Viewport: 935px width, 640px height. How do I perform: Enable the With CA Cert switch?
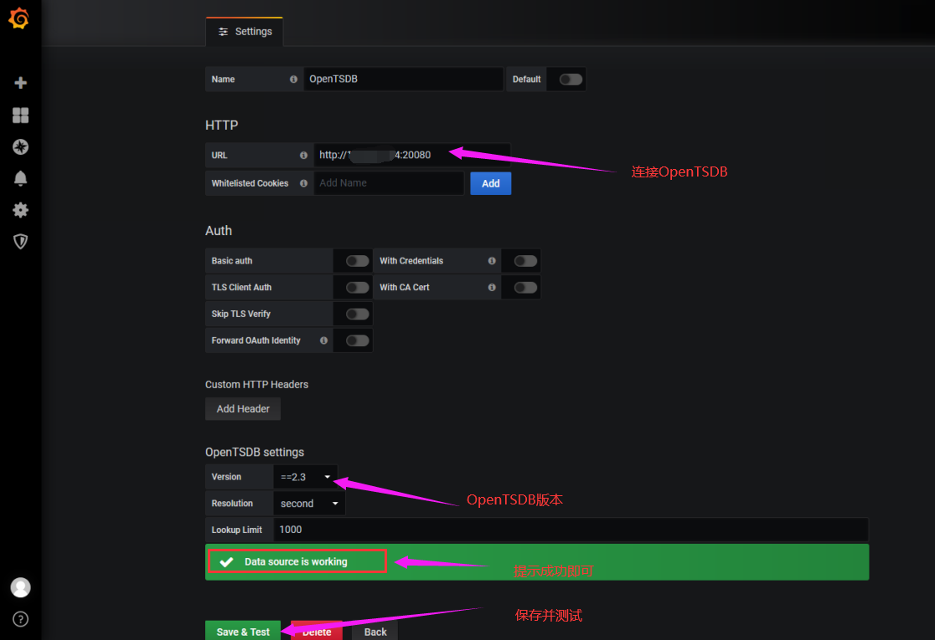pos(525,288)
